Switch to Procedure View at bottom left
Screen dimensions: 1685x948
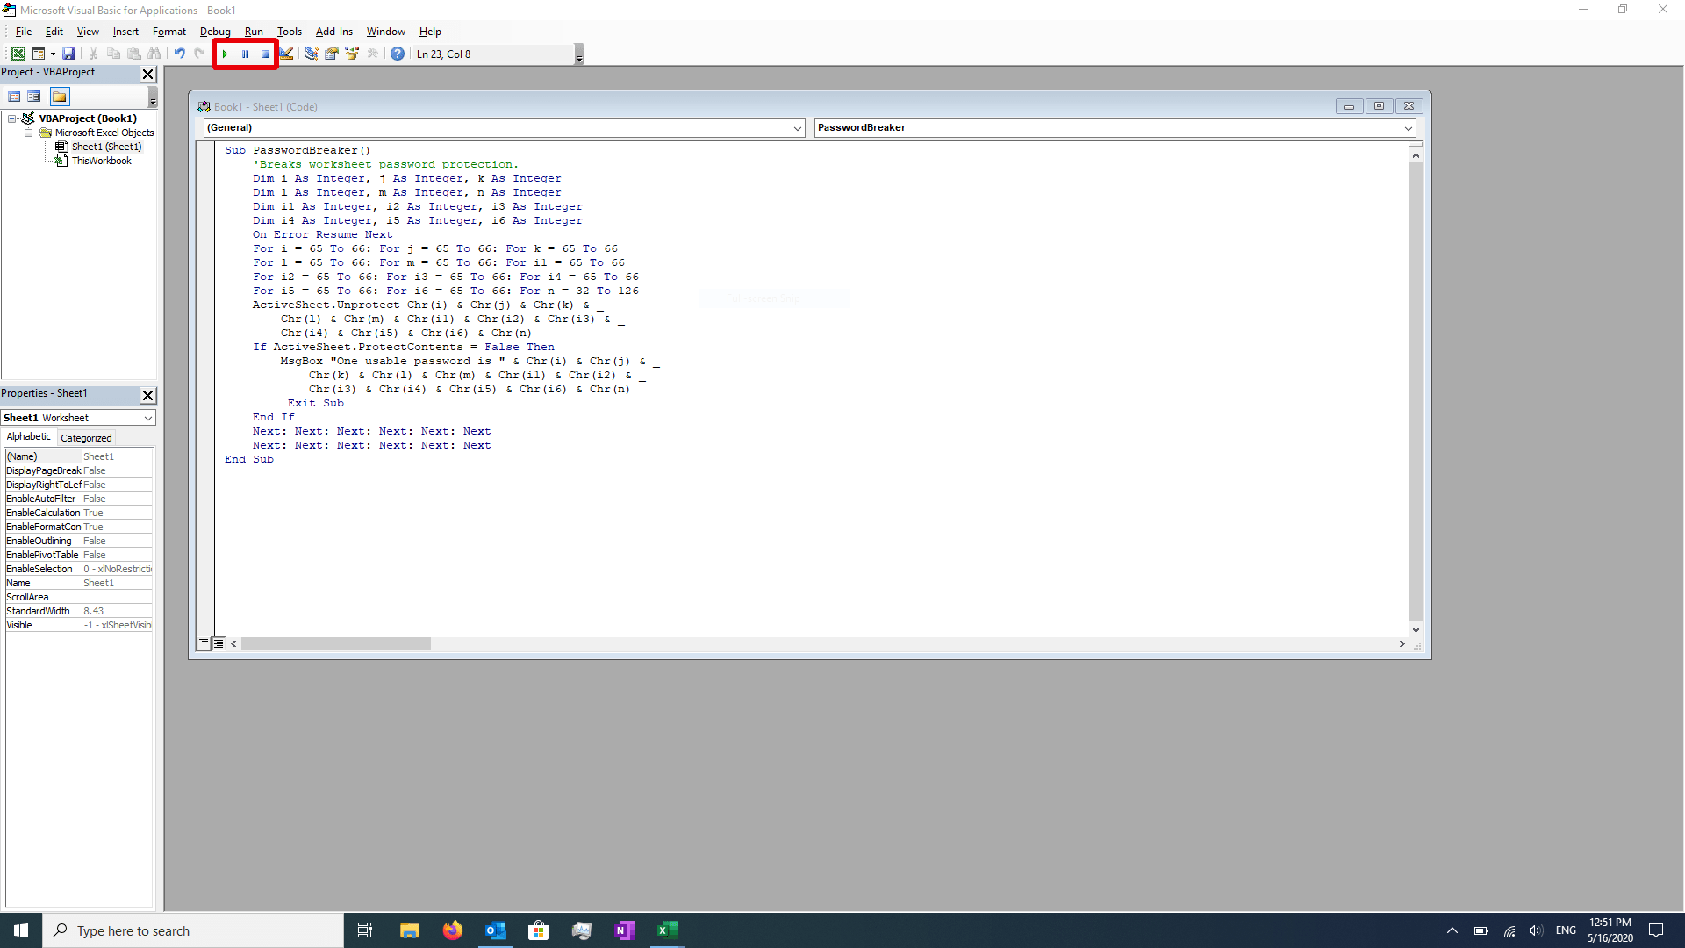pyautogui.click(x=204, y=643)
